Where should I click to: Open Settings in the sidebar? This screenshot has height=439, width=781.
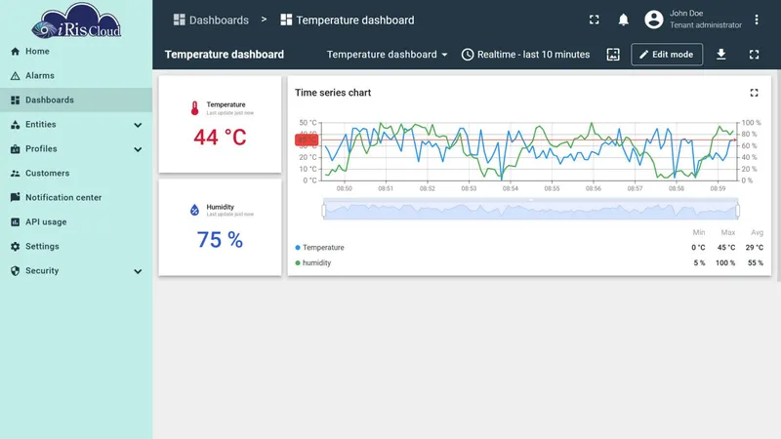tap(76, 247)
